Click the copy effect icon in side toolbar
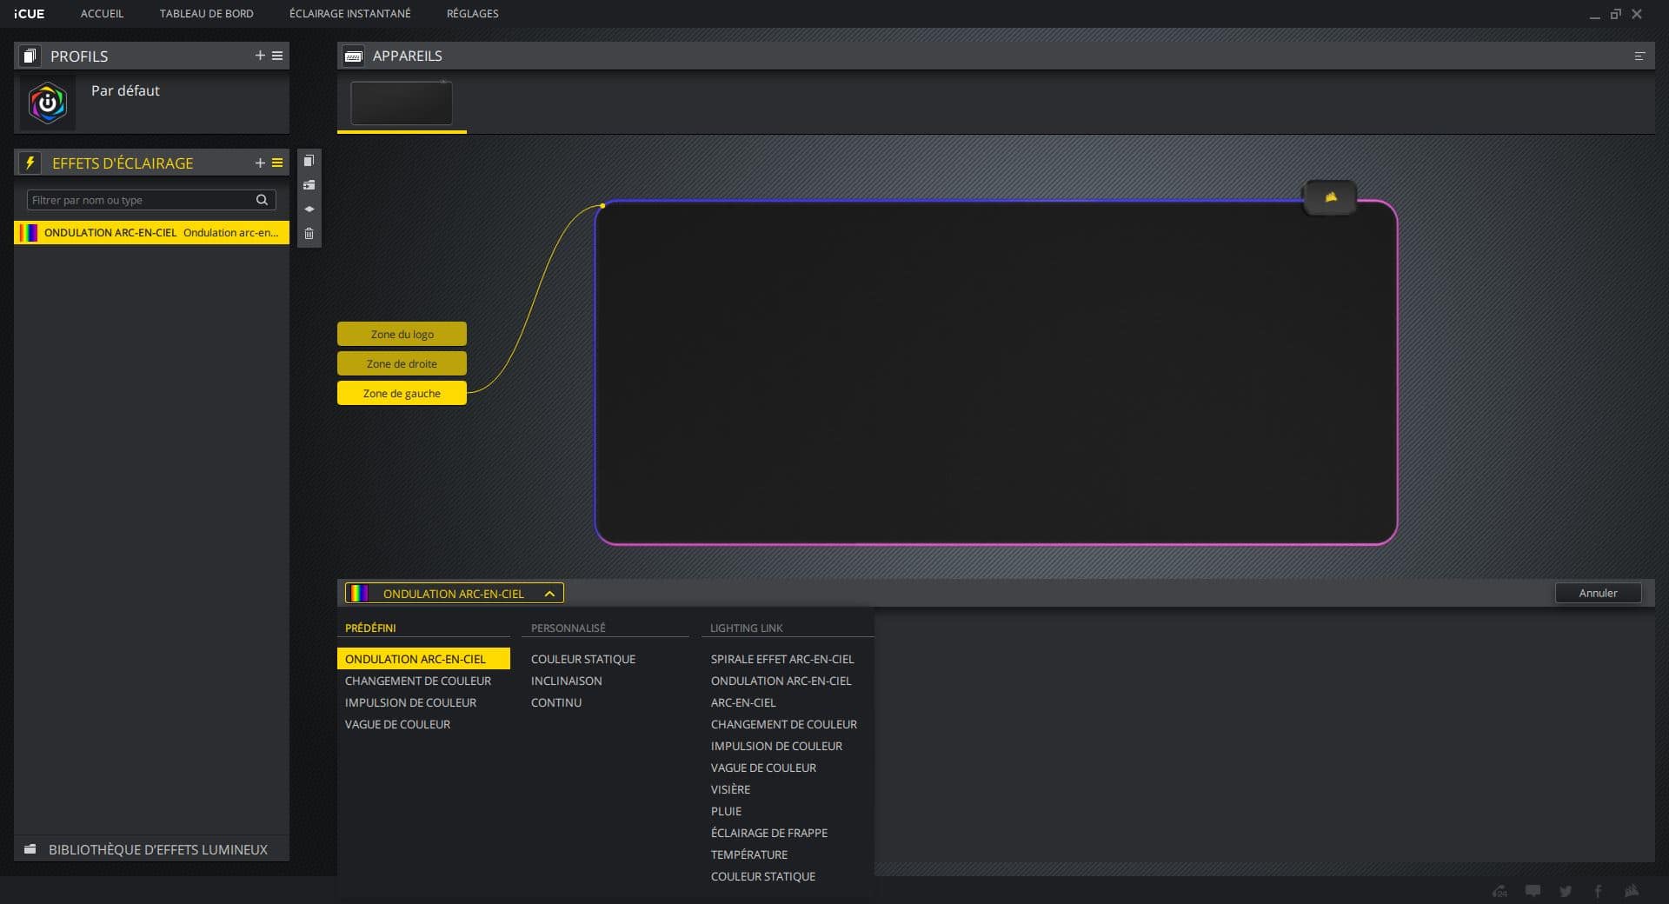 coord(309,161)
